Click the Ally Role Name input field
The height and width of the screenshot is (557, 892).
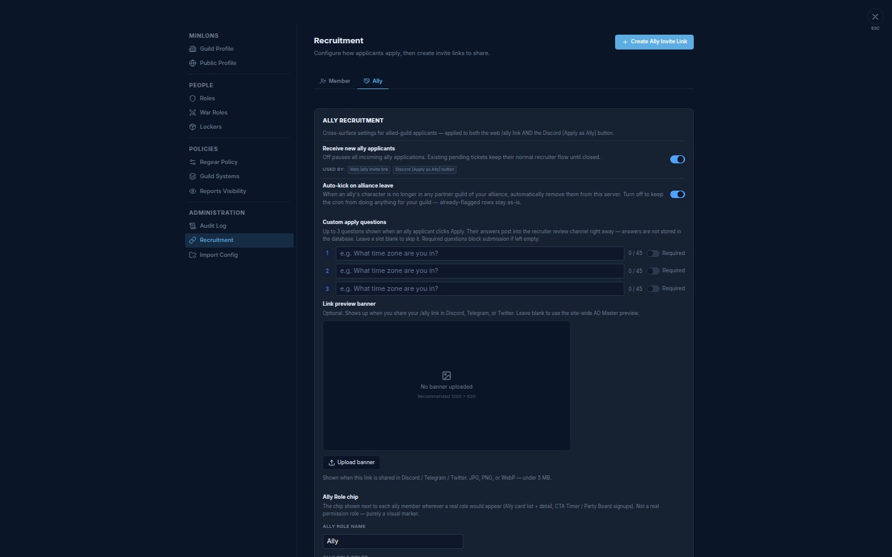393,542
